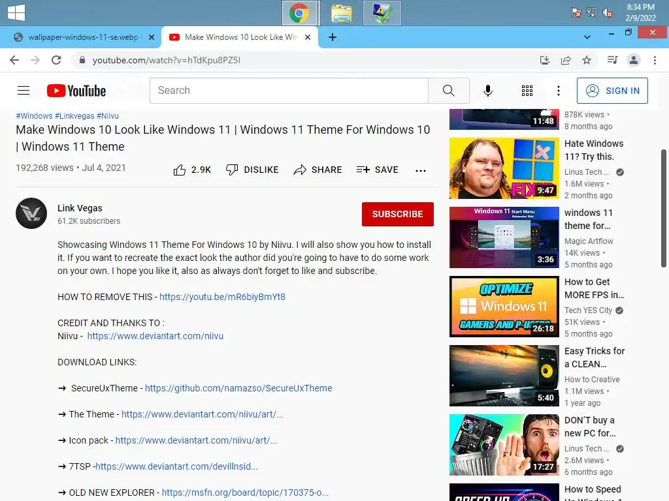The width and height of the screenshot is (669, 501).
Task: Go forward with the browser arrow
Action: click(x=35, y=60)
